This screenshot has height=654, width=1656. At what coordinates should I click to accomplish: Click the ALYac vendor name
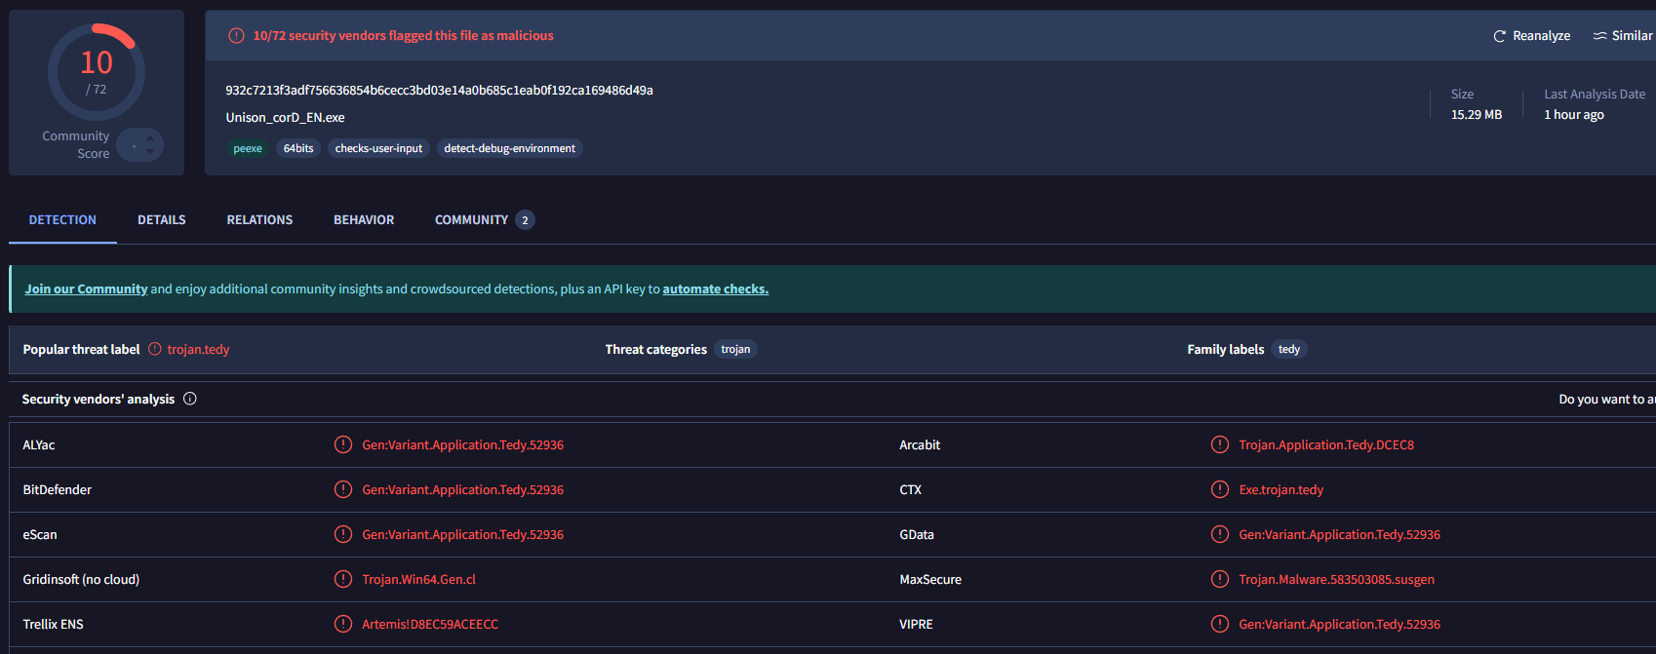(x=39, y=445)
